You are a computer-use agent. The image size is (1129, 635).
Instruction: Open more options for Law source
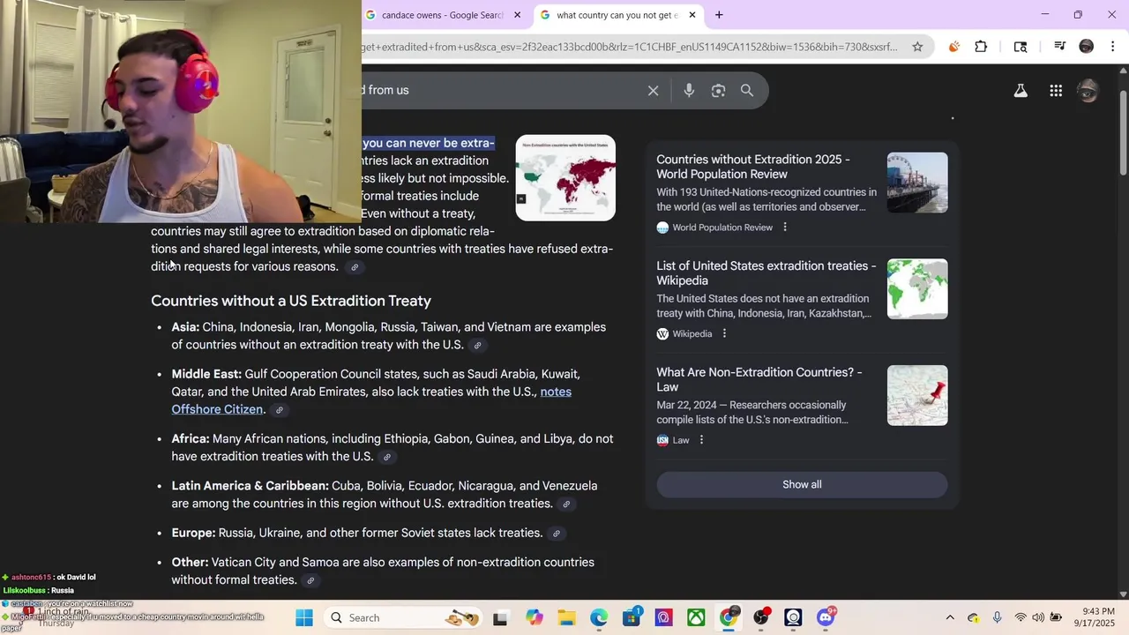(701, 440)
